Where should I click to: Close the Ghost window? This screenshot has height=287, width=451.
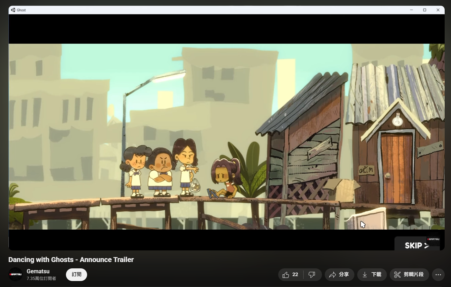click(x=438, y=10)
